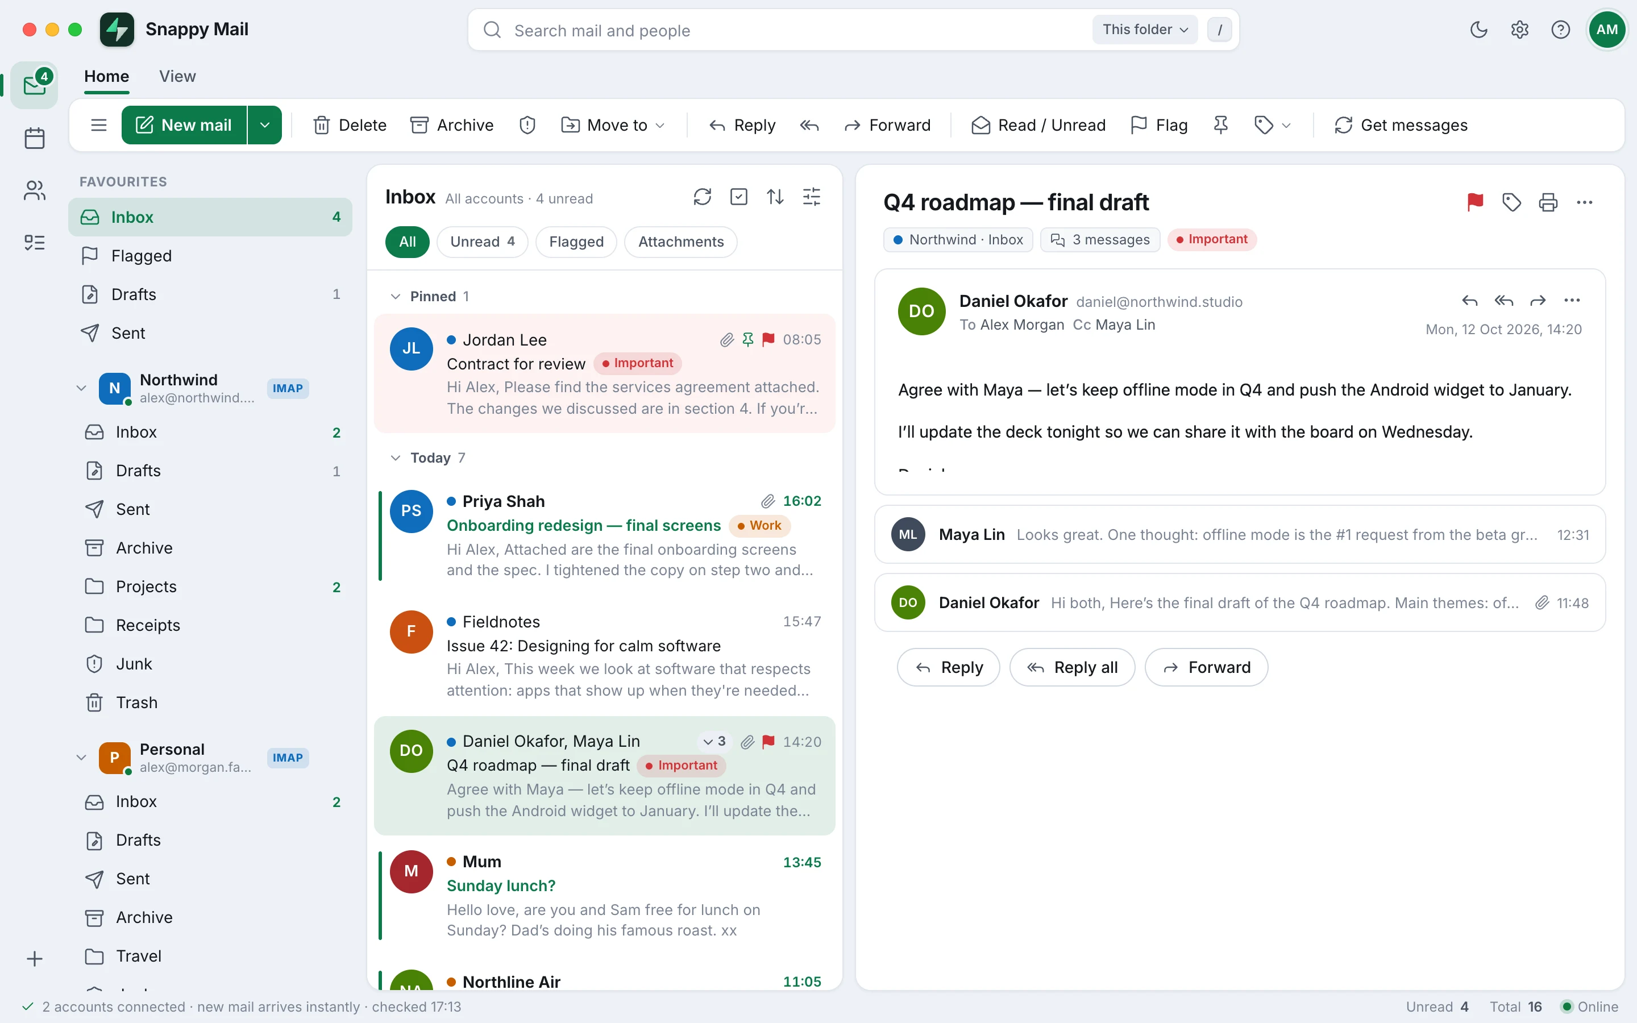The width and height of the screenshot is (1637, 1023).
Task: Print the Q4 roadmap conversation
Action: click(x=1548, y=202)
